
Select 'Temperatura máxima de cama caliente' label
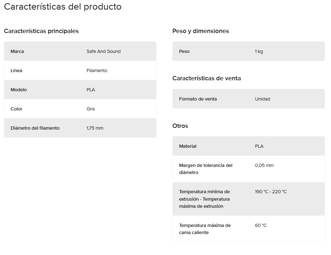(205, 229)
